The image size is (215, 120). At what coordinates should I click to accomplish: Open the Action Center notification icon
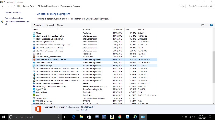pos(210,117)
